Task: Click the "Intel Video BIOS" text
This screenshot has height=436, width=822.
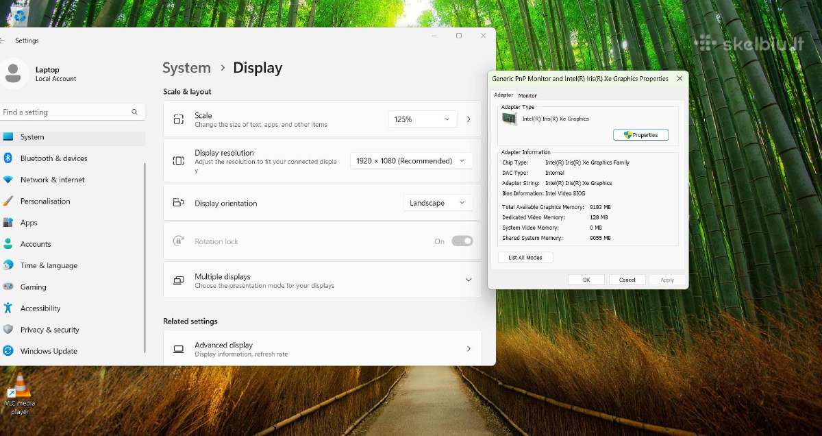Action: point(565,193)
